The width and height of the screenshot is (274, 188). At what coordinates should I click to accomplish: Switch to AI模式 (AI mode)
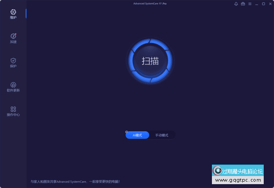tap(137, 135)
